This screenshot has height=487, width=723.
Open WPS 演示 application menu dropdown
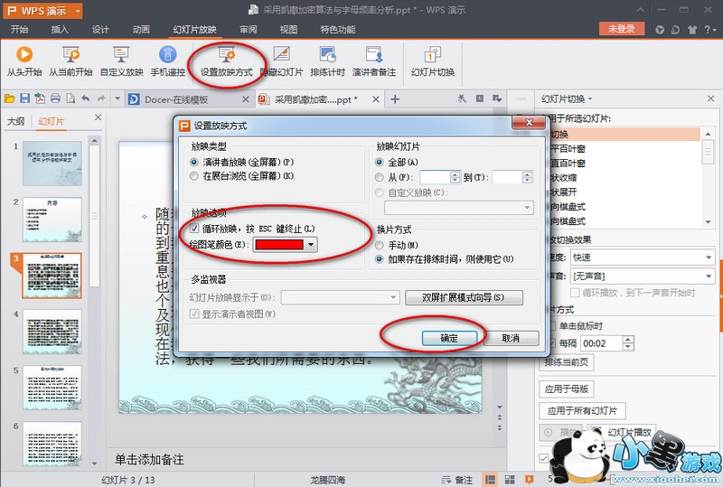tap(78, 11)
